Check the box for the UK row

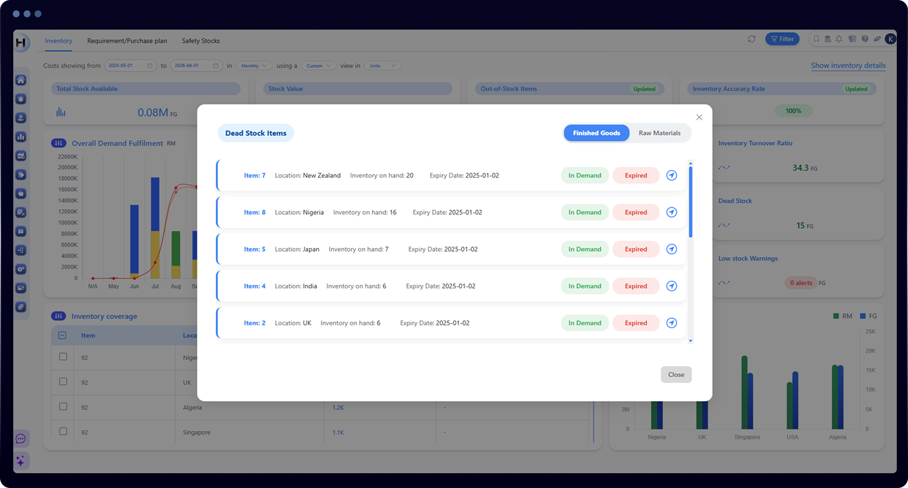point(63,381)
